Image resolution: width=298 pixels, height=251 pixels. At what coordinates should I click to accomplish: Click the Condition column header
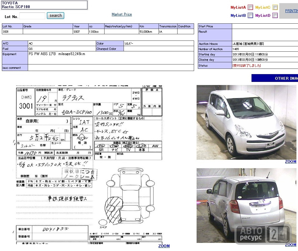point(185,26)
